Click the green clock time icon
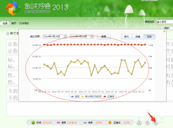The height and width of the screenshot is (128, 173). [x=33, y=122]
